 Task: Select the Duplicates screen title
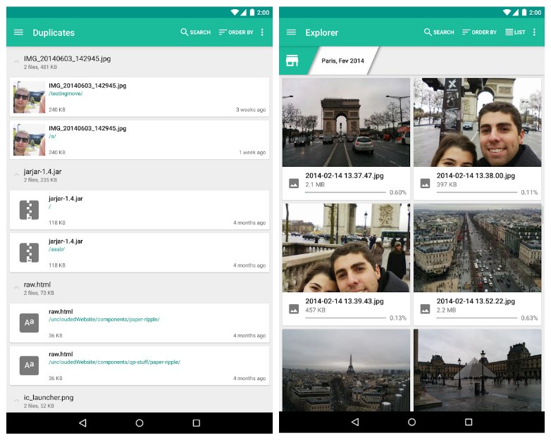click(54, 32)
